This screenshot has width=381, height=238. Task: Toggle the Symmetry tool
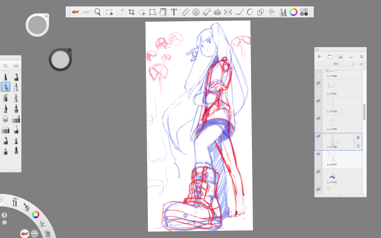point(228,12)
